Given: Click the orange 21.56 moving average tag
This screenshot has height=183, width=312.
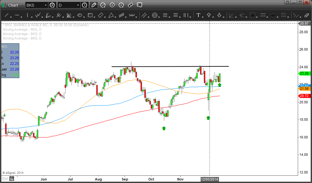Looking at the screenshot, I should click(x=304, y=89).
